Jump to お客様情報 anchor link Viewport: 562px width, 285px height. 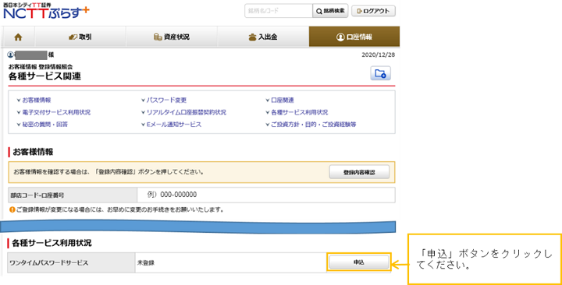(x=34, y=100)
